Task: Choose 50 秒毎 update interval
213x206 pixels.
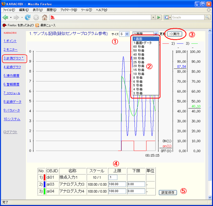Action: (x=146, y=51)
